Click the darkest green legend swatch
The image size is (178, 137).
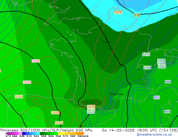(42, 133)
